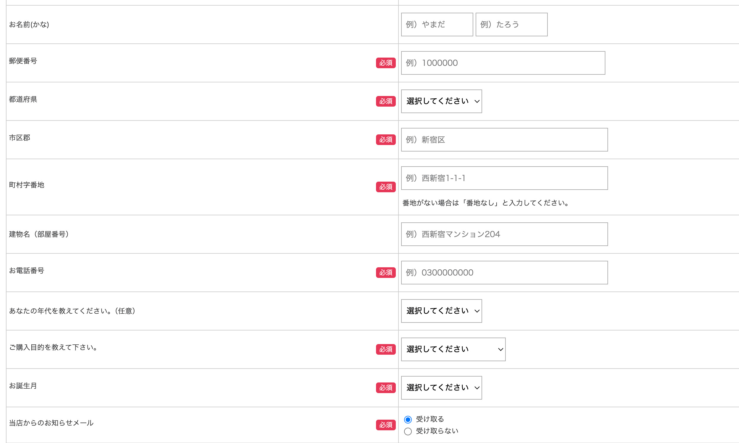This screenshot has width=739, height=443.
Task: Open the age group dropdown
Action: pyautogui.click(x=441, y=311)
